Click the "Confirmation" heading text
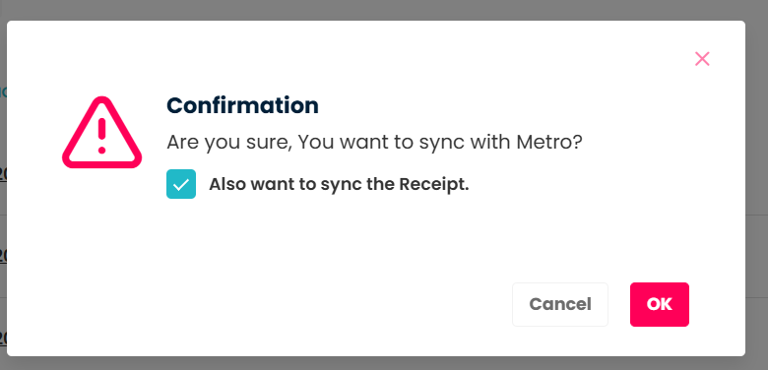Screen dimensions: 768x370 pyautogui.click(x=242, y=105)
